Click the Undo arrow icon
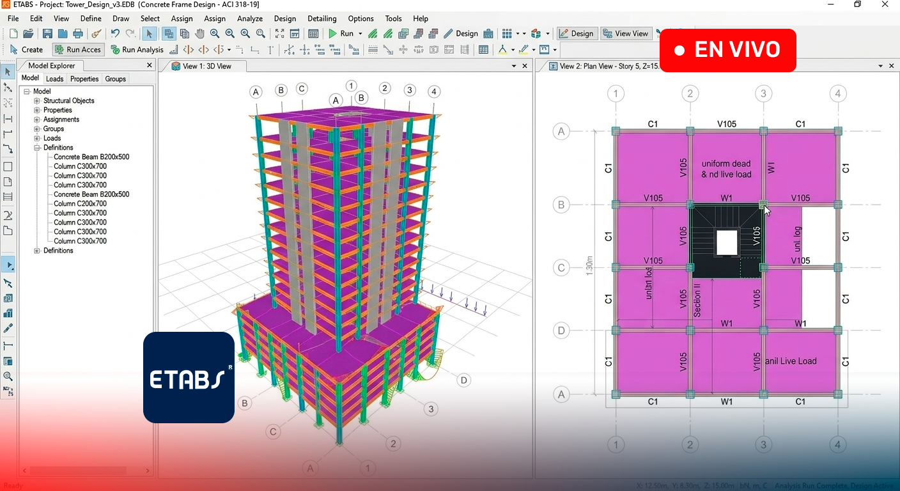900x491 pixels. pos(115,34)
